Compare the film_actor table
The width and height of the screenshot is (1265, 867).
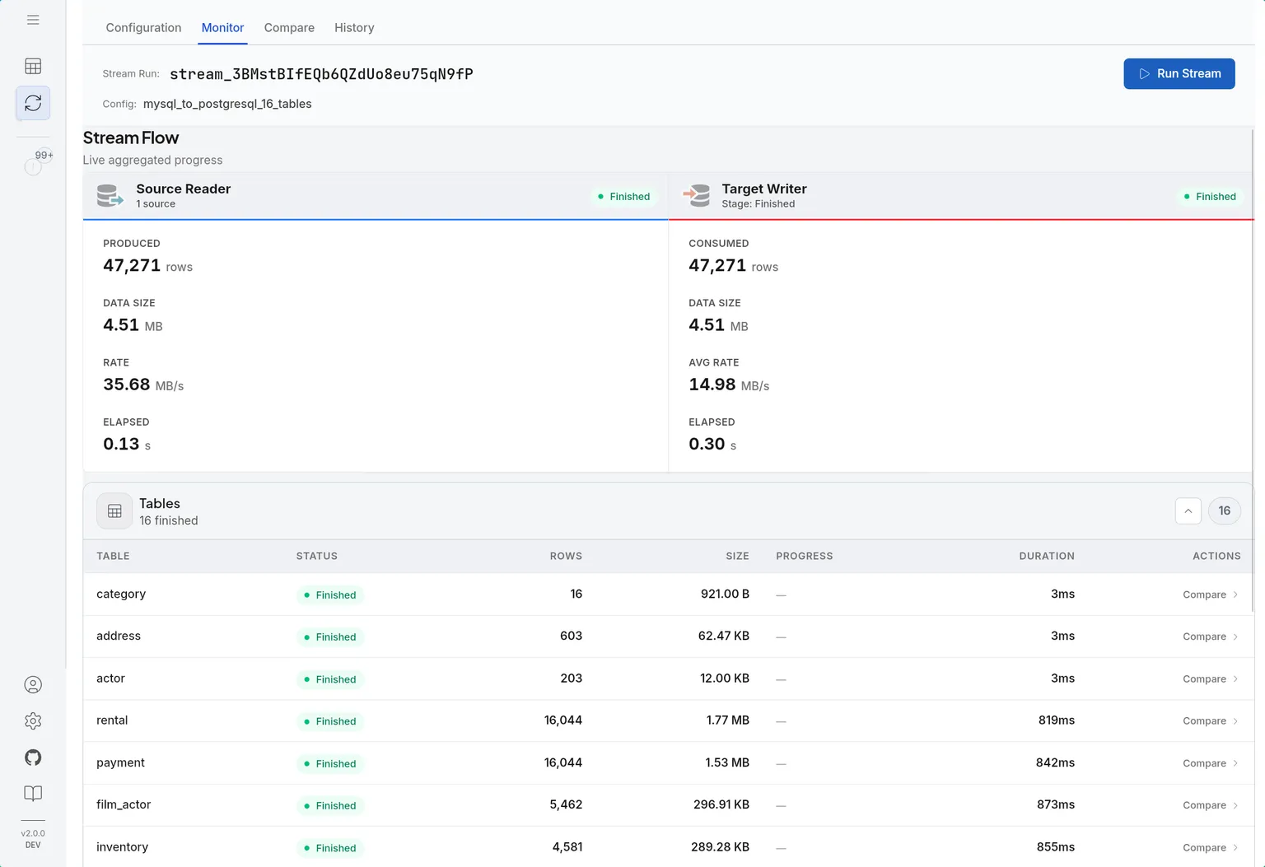[1210, 805]
